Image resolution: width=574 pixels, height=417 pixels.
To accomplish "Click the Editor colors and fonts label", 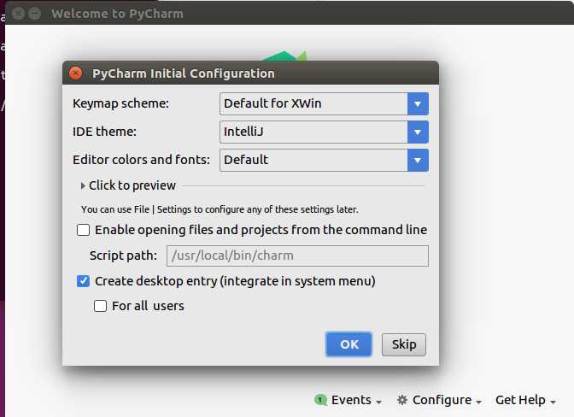I will pos(141,160).
